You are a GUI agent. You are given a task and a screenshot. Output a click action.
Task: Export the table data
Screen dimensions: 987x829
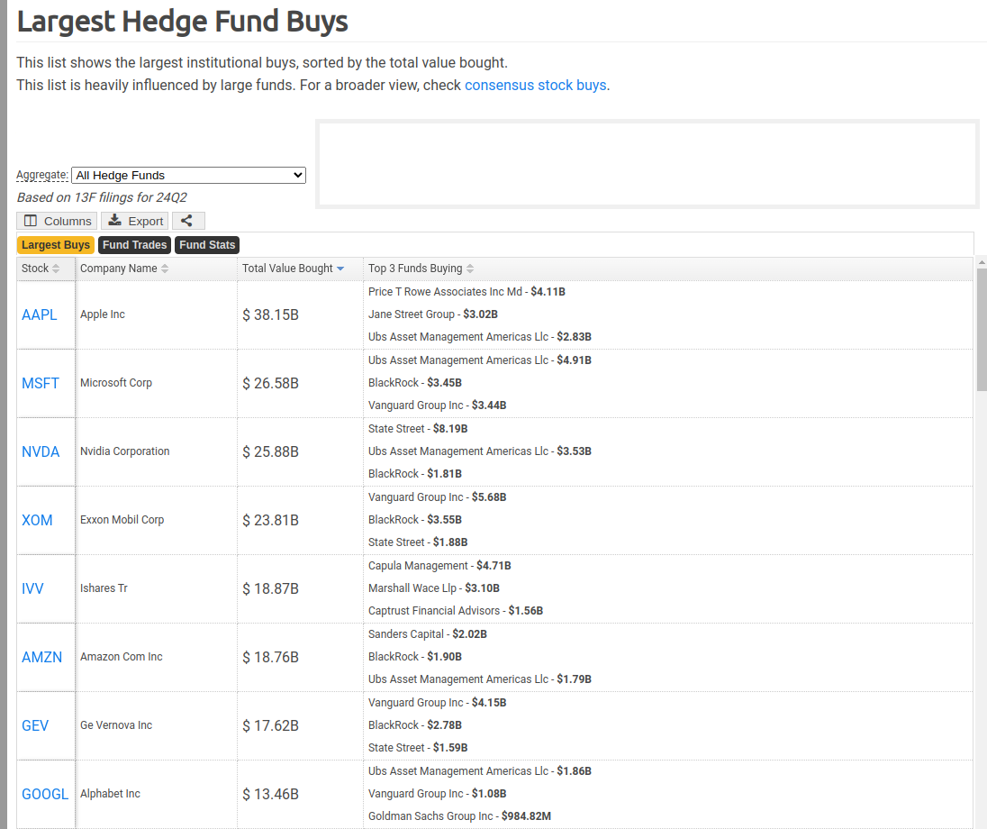point(135,221)
